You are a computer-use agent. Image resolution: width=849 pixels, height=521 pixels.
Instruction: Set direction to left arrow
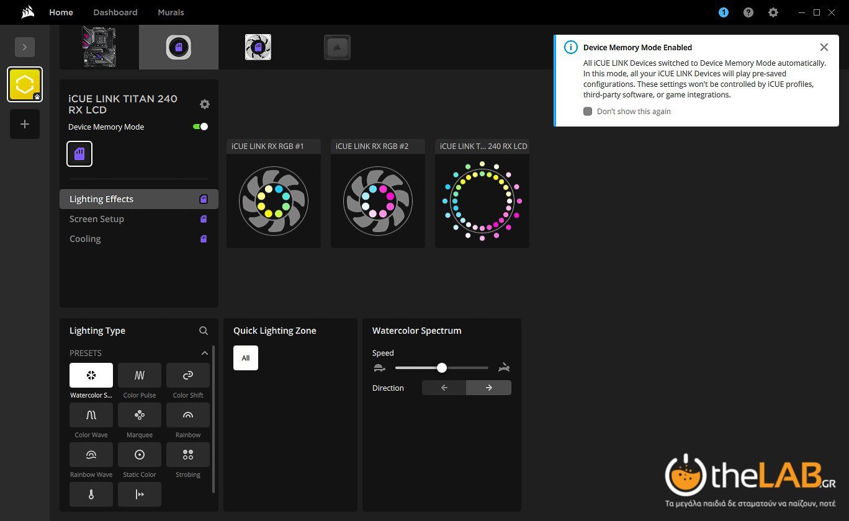(x=444, y=388)
